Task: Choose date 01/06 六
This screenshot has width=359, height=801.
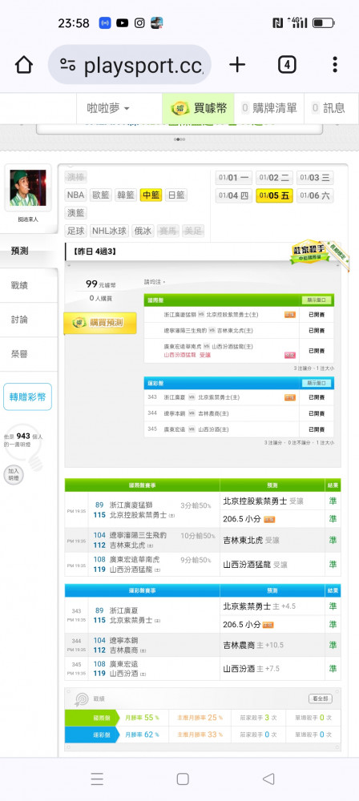Action: click(315, 195)
